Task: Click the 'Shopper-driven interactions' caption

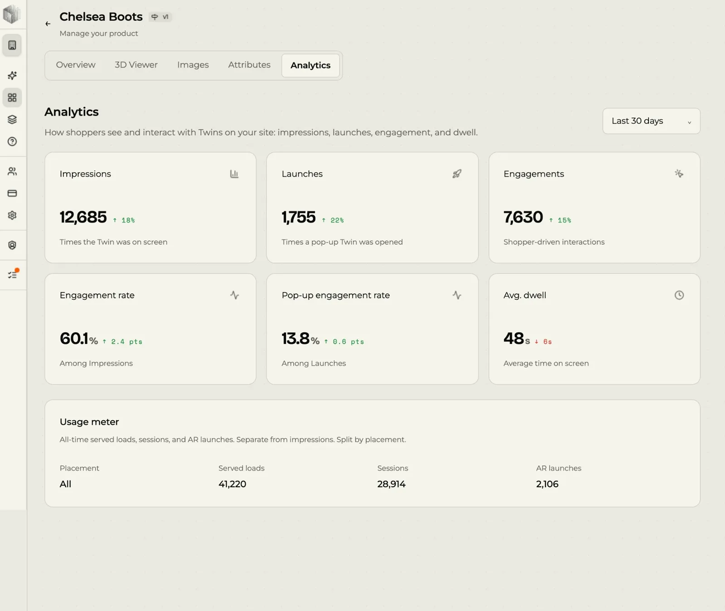Action: pyautogui.click(x=554, y=242)
